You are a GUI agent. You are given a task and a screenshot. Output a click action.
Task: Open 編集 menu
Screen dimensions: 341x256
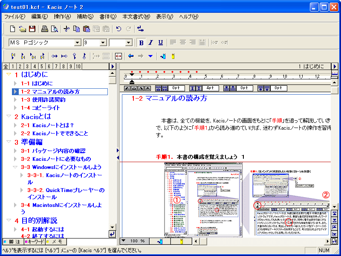(x=39, y=17)
